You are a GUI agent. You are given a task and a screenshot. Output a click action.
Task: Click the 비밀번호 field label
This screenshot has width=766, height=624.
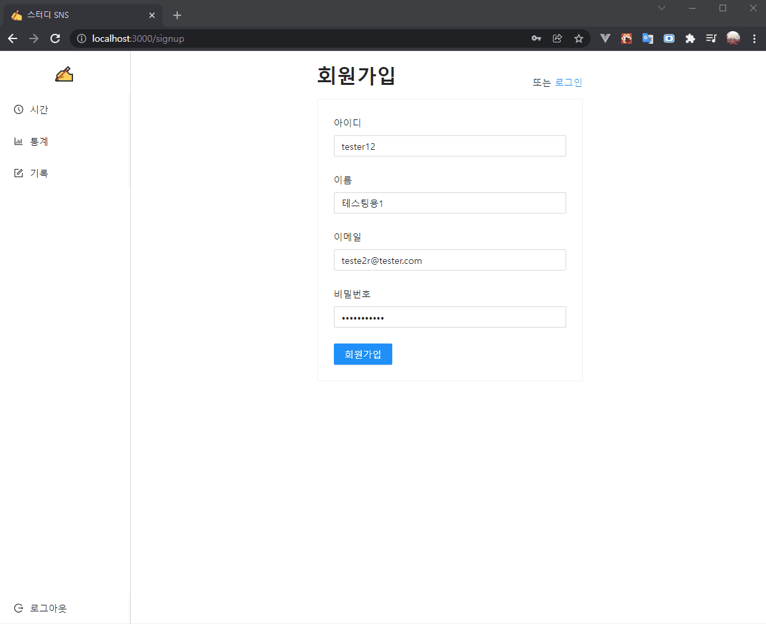tap(352, 294)
